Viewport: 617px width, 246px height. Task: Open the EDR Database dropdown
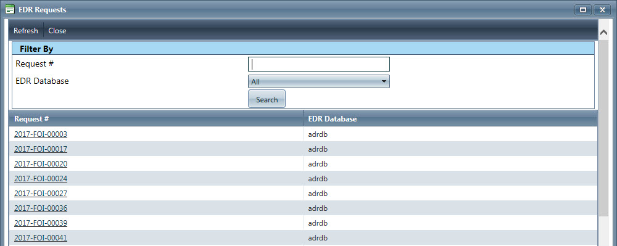(319, 82)
